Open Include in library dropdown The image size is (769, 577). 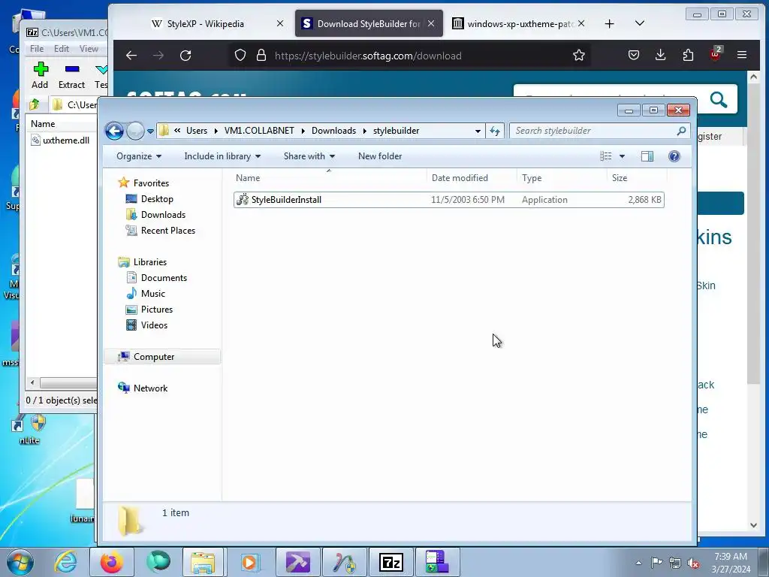pos(222,156)
